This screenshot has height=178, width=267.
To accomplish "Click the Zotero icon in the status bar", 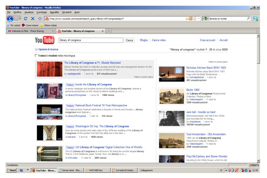I will point(254,165).
